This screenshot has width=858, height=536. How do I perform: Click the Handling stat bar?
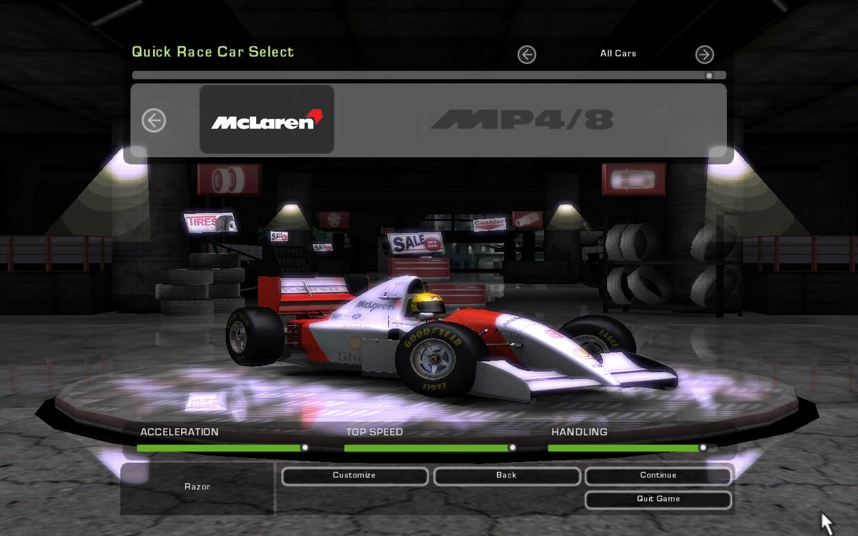(627, 448)
